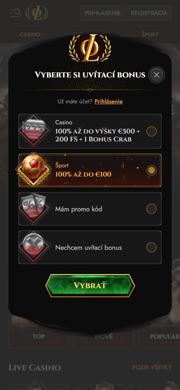Select the Mám promo kód radio option
The height and width of the screenshot is (390, 180).
tap(152, 209)
